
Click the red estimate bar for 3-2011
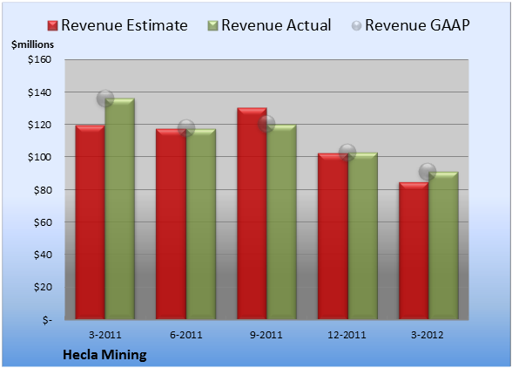pyautogui.click(x=91, y=222)
